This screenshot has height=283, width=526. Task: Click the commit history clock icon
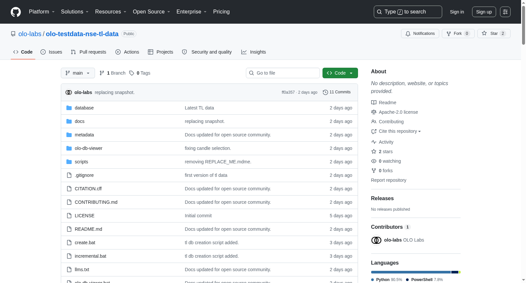click(325, 92)
